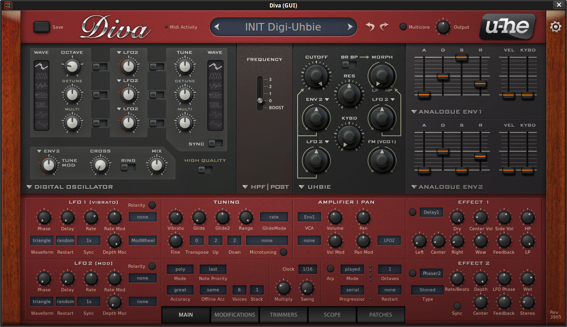
Task: Open the ANALOGUE ENV2 type selector
Action: (x=447, y=187)
